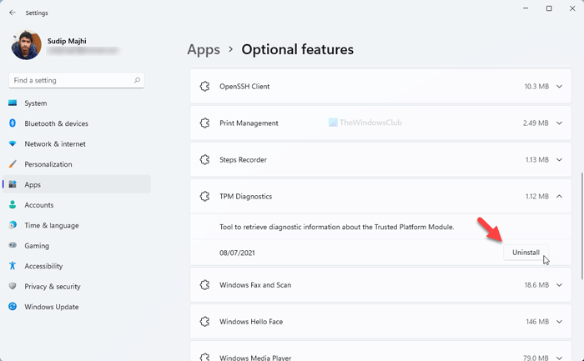Uninstall TPM Diagnostics
The height and width of the screenshot is (361, 584).
(526, 253)
